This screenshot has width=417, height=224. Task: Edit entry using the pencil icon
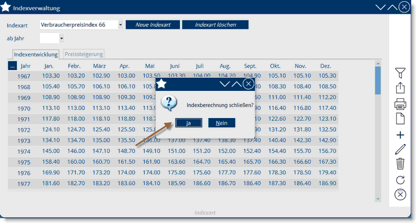pyautogui.click(x=400, y=149)
